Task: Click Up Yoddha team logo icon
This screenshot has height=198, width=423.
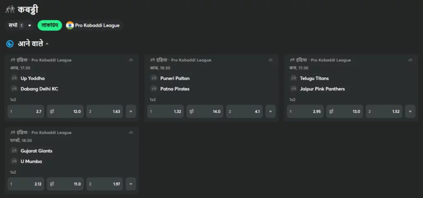Action: click(14, 78)
